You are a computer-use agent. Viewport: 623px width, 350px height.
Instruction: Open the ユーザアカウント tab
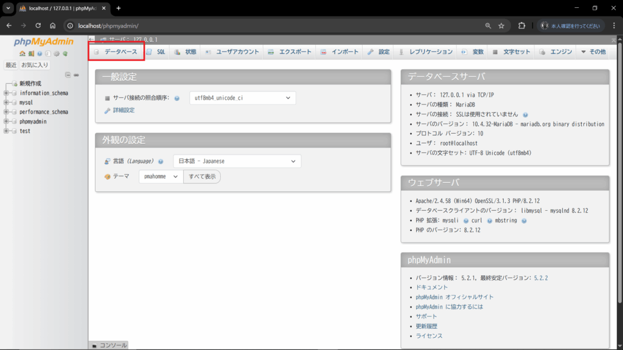[x=232, y=52]
